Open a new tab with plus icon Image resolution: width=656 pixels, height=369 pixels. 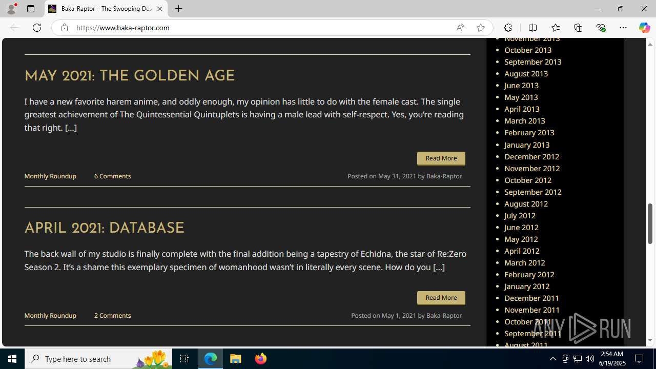click(x=178, y=9)
